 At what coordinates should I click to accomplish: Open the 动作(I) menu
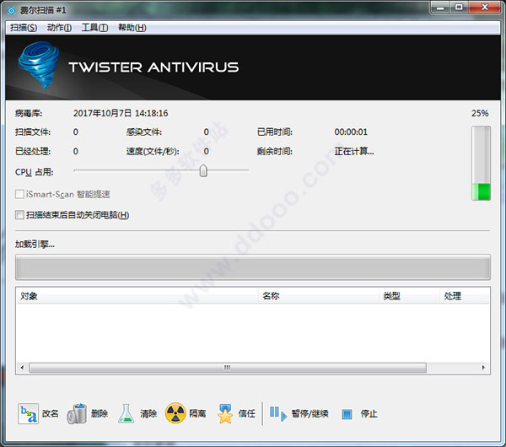[x=59, y=28]
